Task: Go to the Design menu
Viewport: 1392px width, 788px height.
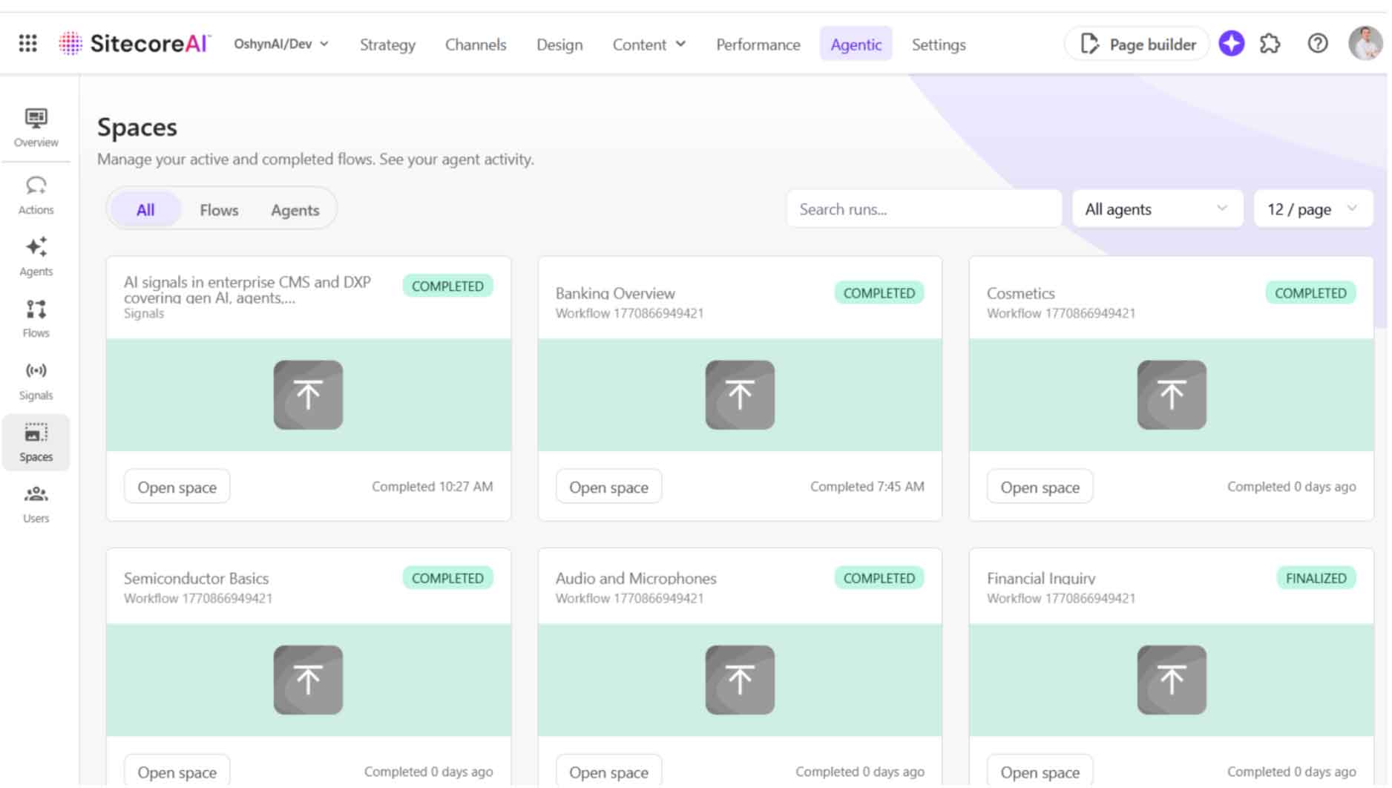Action: 561,45
